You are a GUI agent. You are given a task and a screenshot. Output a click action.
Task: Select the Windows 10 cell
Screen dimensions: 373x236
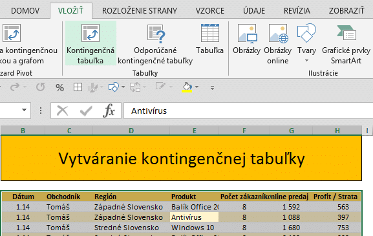coord(195,228)
